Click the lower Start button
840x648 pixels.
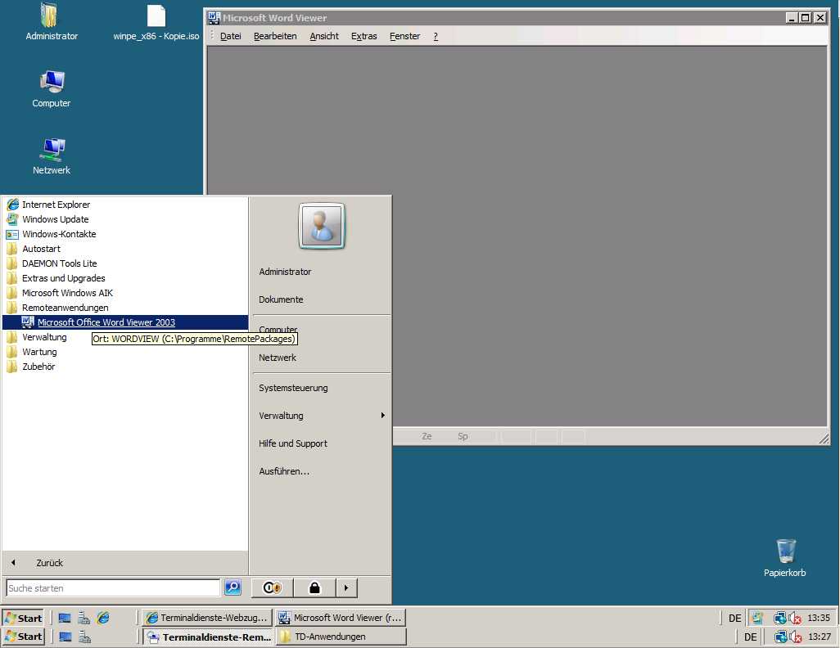(23, 637)
